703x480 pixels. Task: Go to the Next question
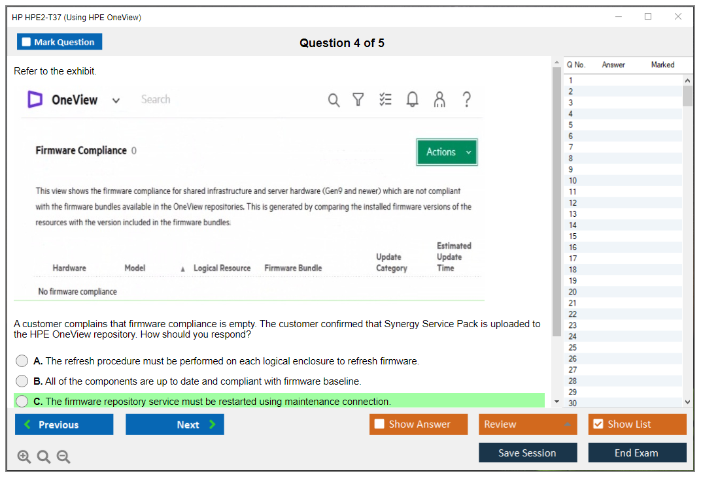(175, 424)
